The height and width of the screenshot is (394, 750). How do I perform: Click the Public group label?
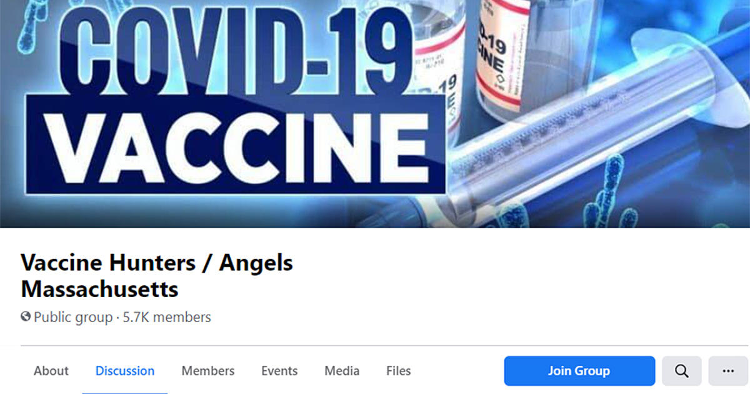coord(72,317)
